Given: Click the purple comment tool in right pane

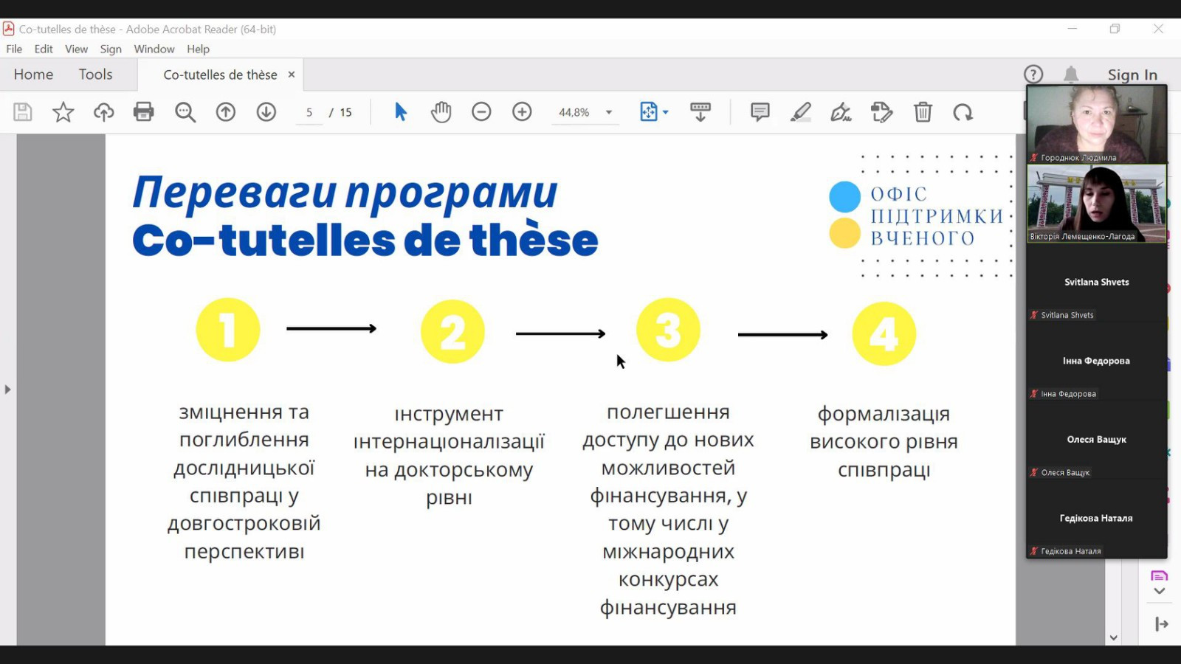Looking at the screenshot, I should 1160,575.
